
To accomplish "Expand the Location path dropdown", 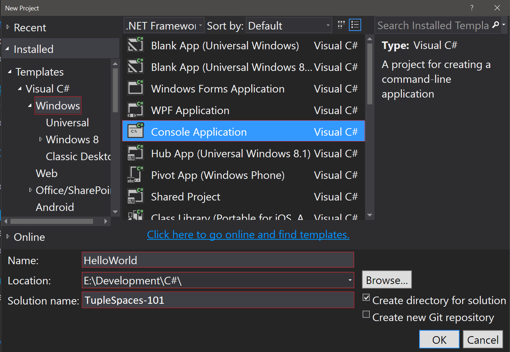I will [350, 280].
